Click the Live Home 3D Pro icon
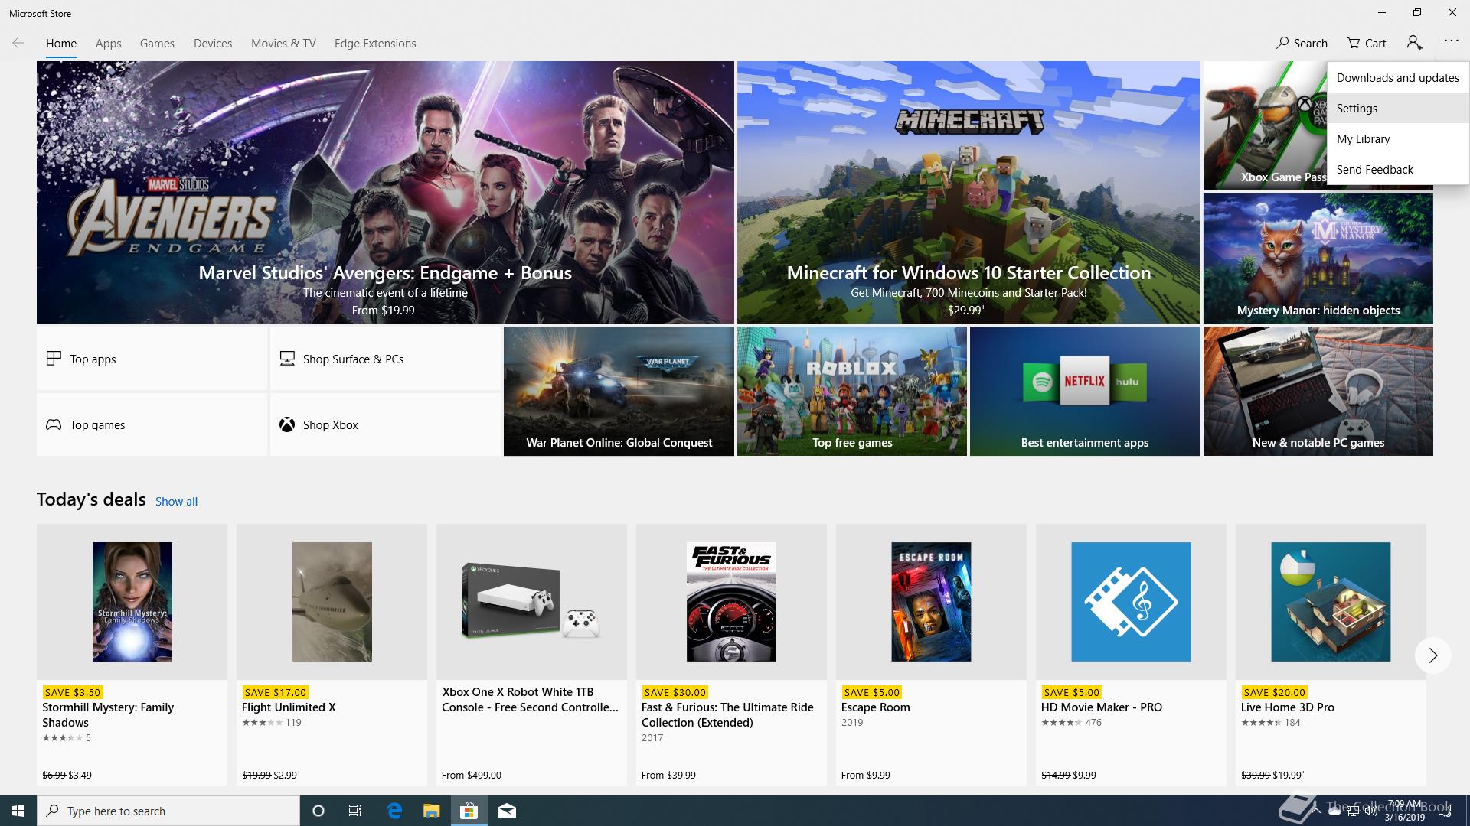 tap(1331, 602)
